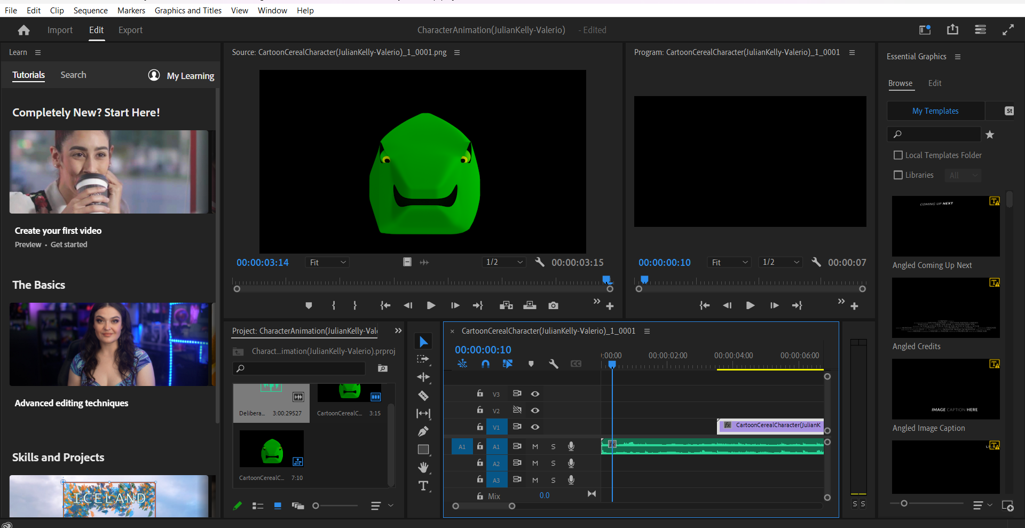Toggle V3 track output eye
This screenshot has height=528, width=1025.
point(535,394)
